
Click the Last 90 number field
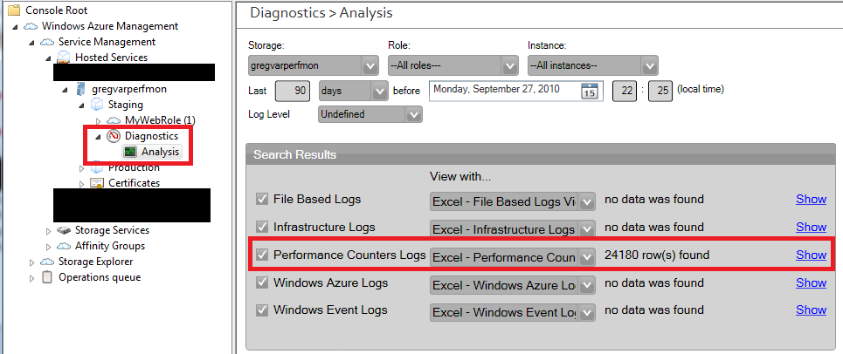[x=293, y=91]
